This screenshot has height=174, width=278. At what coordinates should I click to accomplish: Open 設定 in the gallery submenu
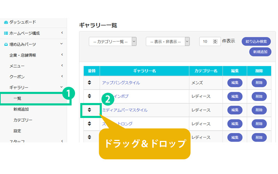[x=17, y=131]
